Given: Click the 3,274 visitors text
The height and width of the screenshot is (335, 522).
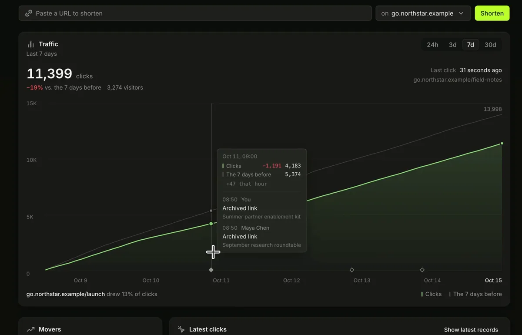Looking at the screenshot, I should [125, 87].
